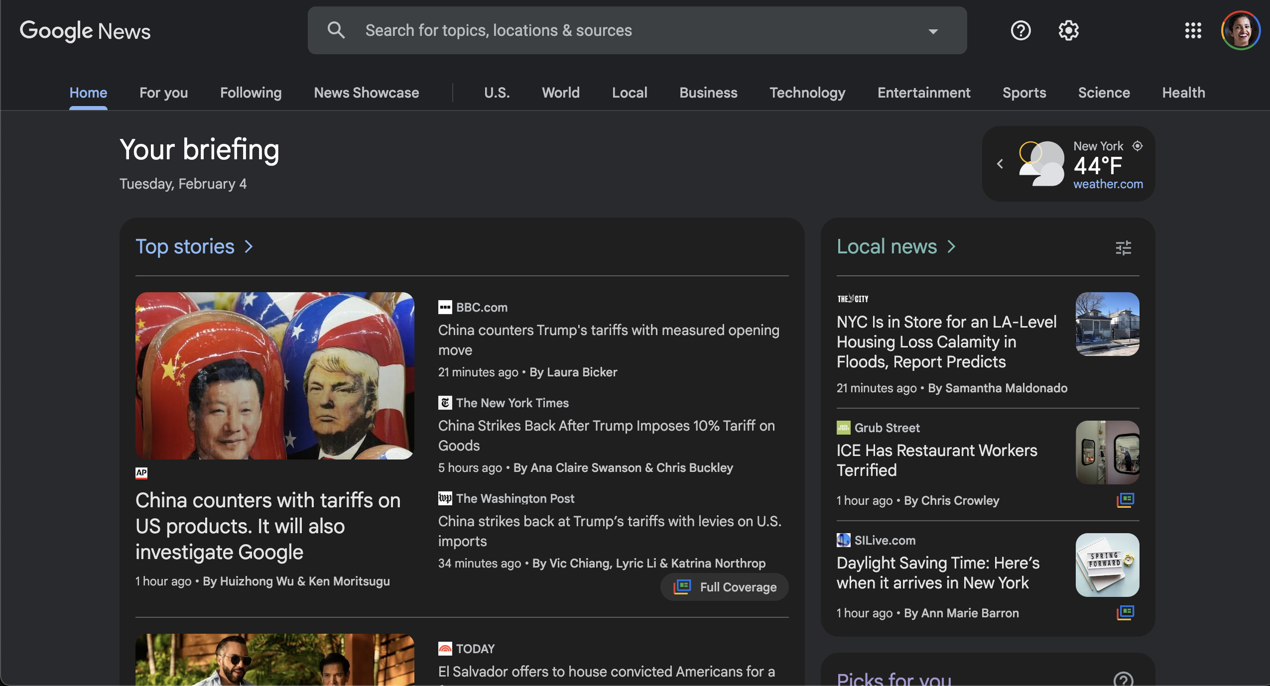Image resolution: width=1270 pixels, height=686 pixels.
Task: Click the search magnifier icon
Action: coord(336,30)
